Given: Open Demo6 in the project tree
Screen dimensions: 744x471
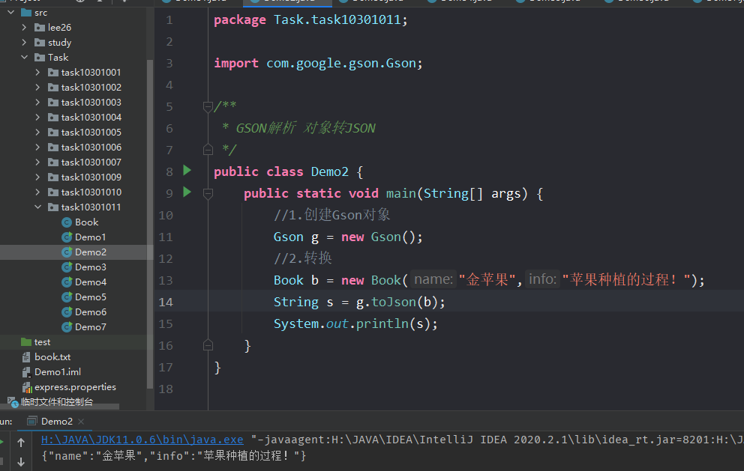Looking at the screenshot, I should pos(90,312).
